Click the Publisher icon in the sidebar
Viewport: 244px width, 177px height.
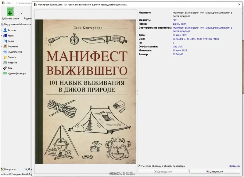(5, 52)
